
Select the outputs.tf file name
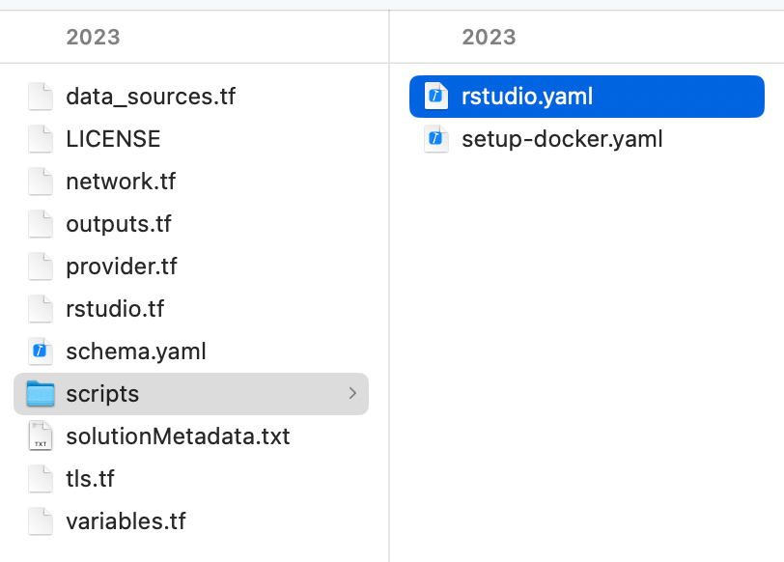pyautogui.click(x=119, y=224)
